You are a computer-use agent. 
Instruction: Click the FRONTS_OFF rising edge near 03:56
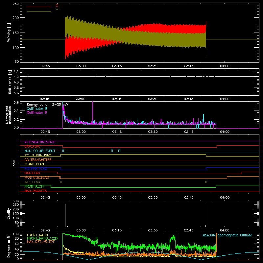click(x=216, y=186)
